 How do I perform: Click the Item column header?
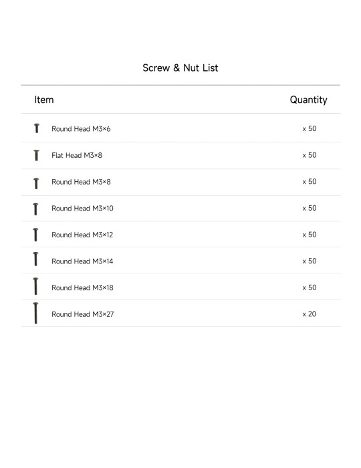(44, 100)
